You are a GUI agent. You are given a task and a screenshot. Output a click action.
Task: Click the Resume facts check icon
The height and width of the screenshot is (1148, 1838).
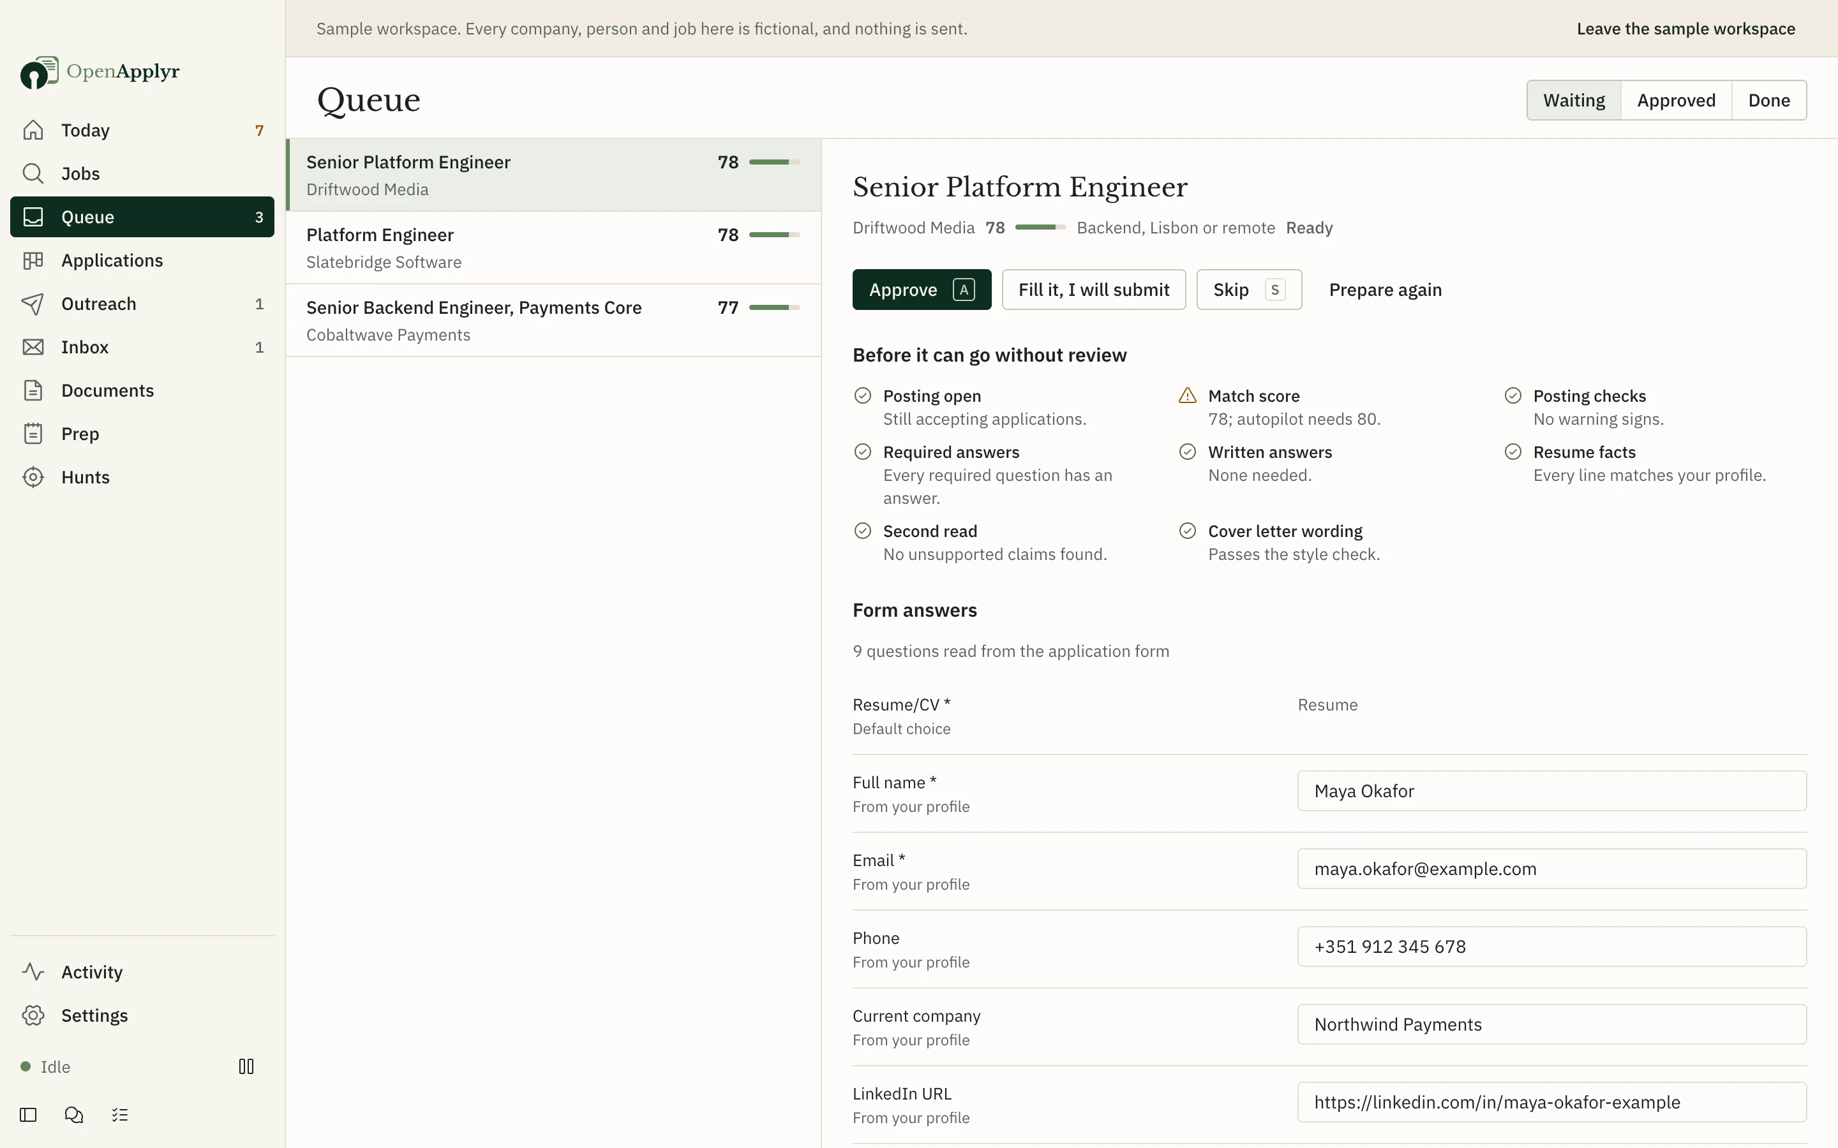(x=1513, y=452)
